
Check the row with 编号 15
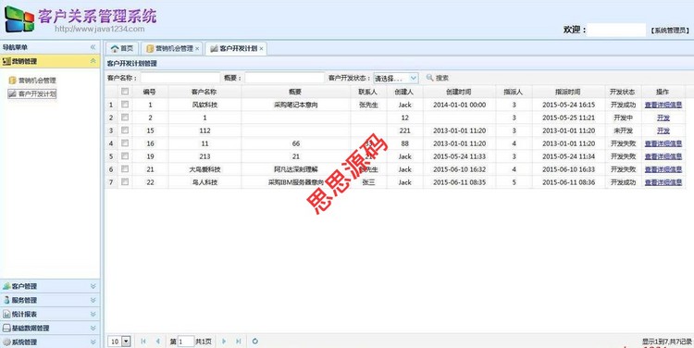click(x=125, y=130)
